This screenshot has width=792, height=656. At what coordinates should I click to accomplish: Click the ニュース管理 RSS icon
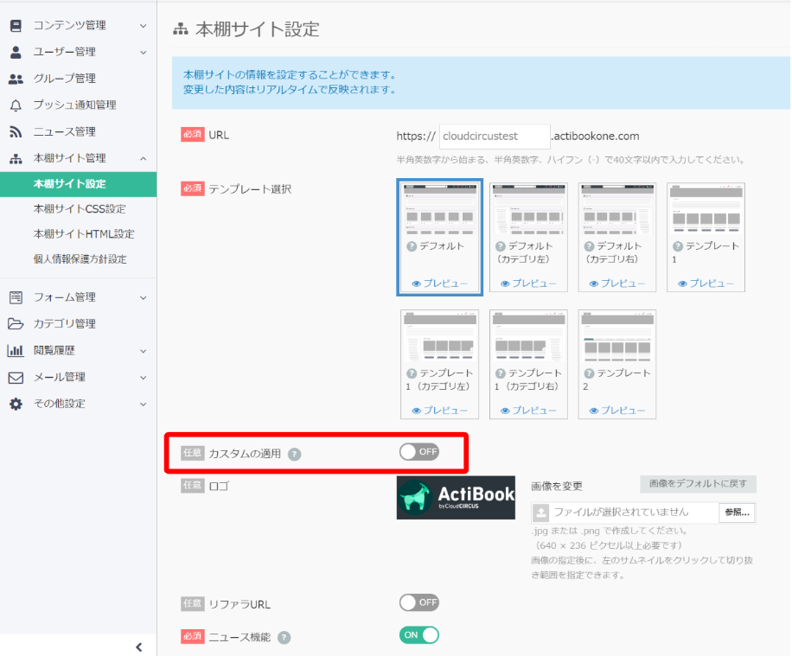16,132
